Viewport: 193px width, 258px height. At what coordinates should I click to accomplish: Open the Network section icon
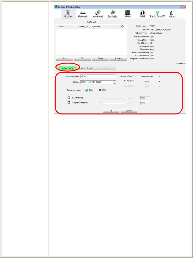pos(83,13)
